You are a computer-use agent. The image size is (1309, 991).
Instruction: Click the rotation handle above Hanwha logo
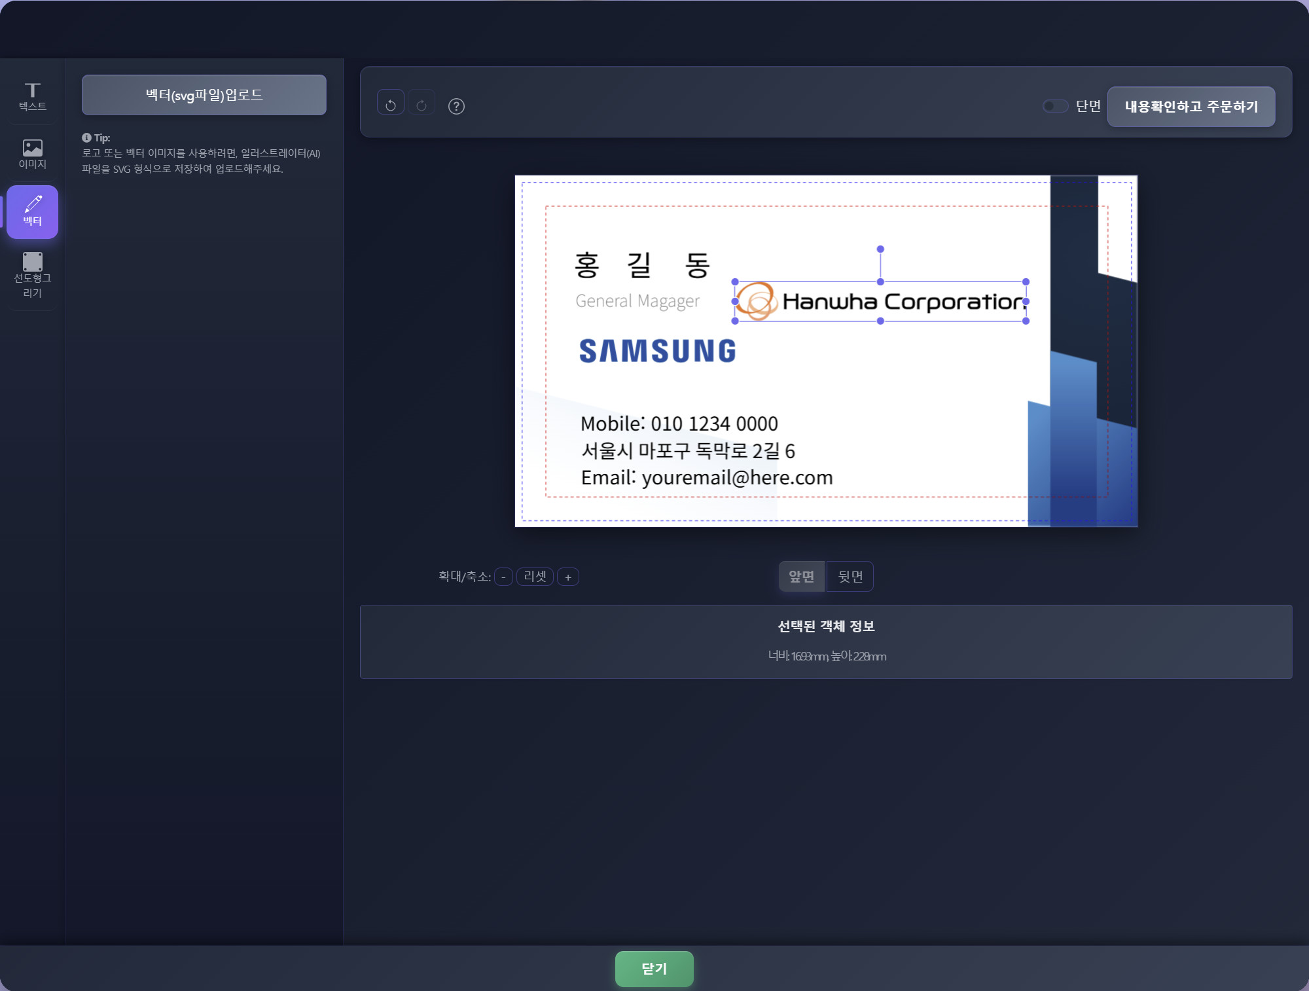coord(880,249)
